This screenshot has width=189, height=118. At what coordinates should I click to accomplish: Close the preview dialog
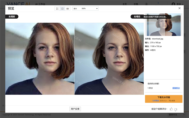coord(180,8)
